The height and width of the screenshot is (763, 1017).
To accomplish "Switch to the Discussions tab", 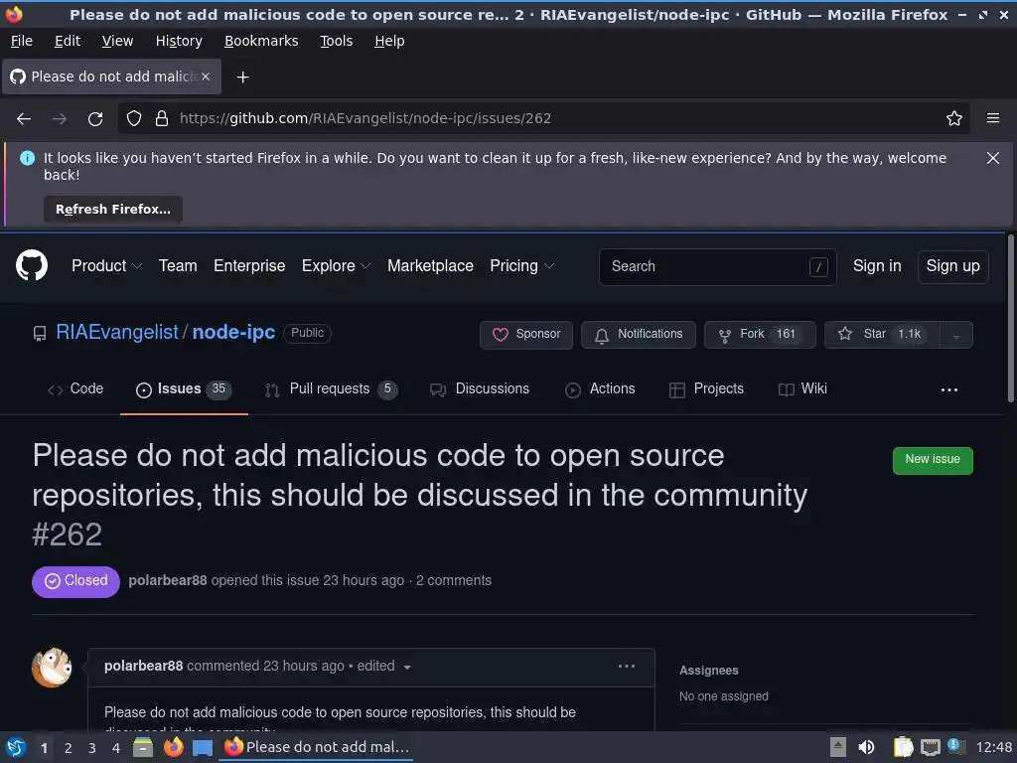I will (480, 389).
